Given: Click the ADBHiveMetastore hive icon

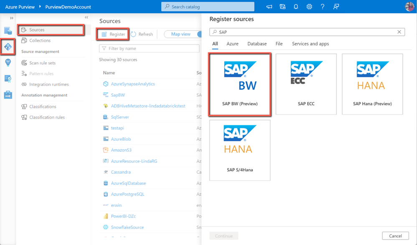Looking at the screenshot, I should [106, 106].
